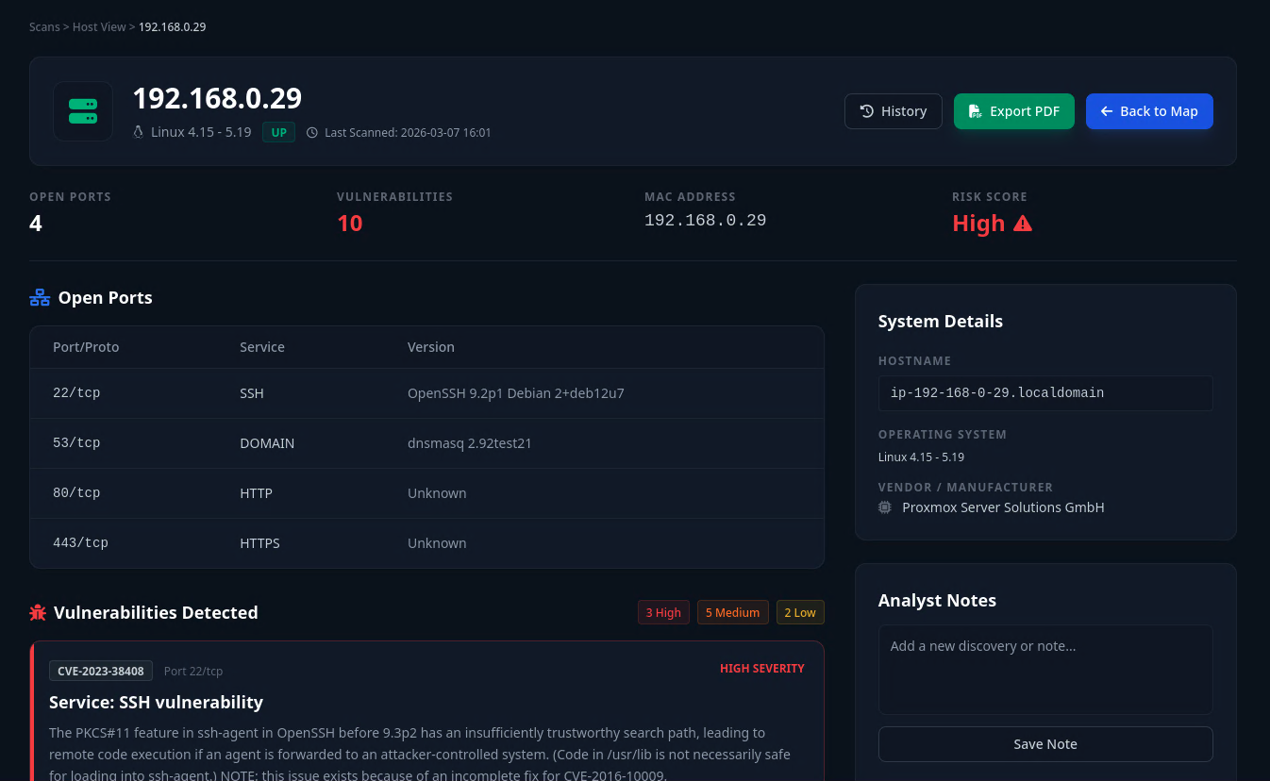Open scan History
This screenshot has height=781, width=1270.
click(x=893, y=111)
